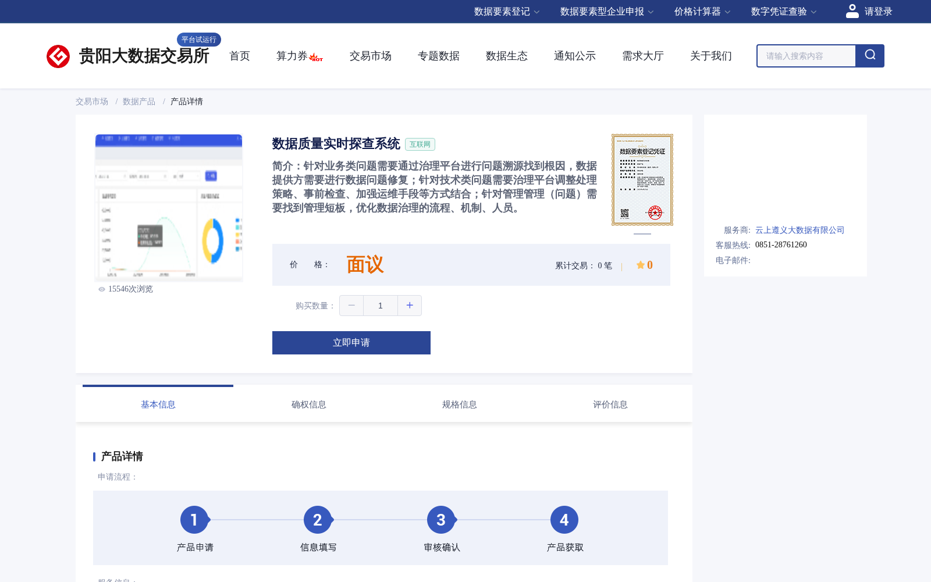Image resolution: width=931 pixels, height=582 pixels.
Task: Click the search magnifier button
Action: 870,56
